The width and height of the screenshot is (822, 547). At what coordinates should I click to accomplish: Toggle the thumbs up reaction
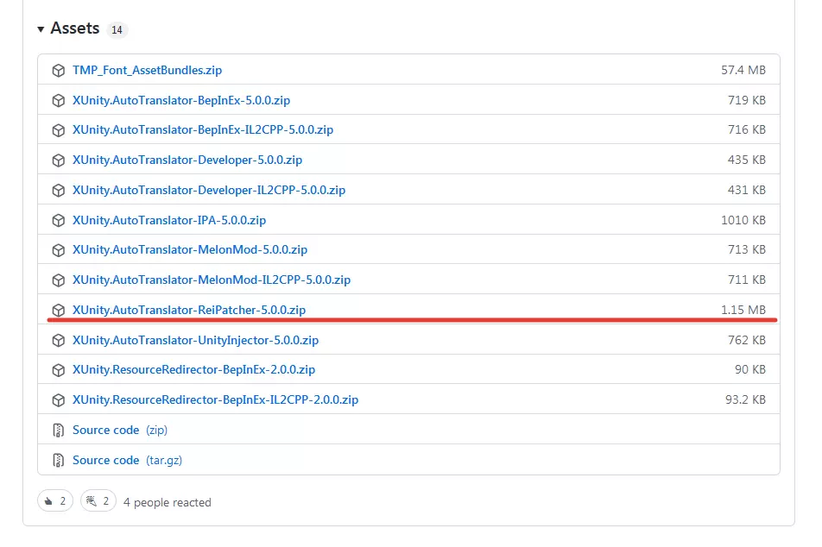(x=55, y=501)
